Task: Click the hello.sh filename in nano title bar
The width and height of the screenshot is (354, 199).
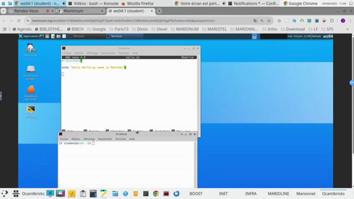Action: [x=132, y=57]
